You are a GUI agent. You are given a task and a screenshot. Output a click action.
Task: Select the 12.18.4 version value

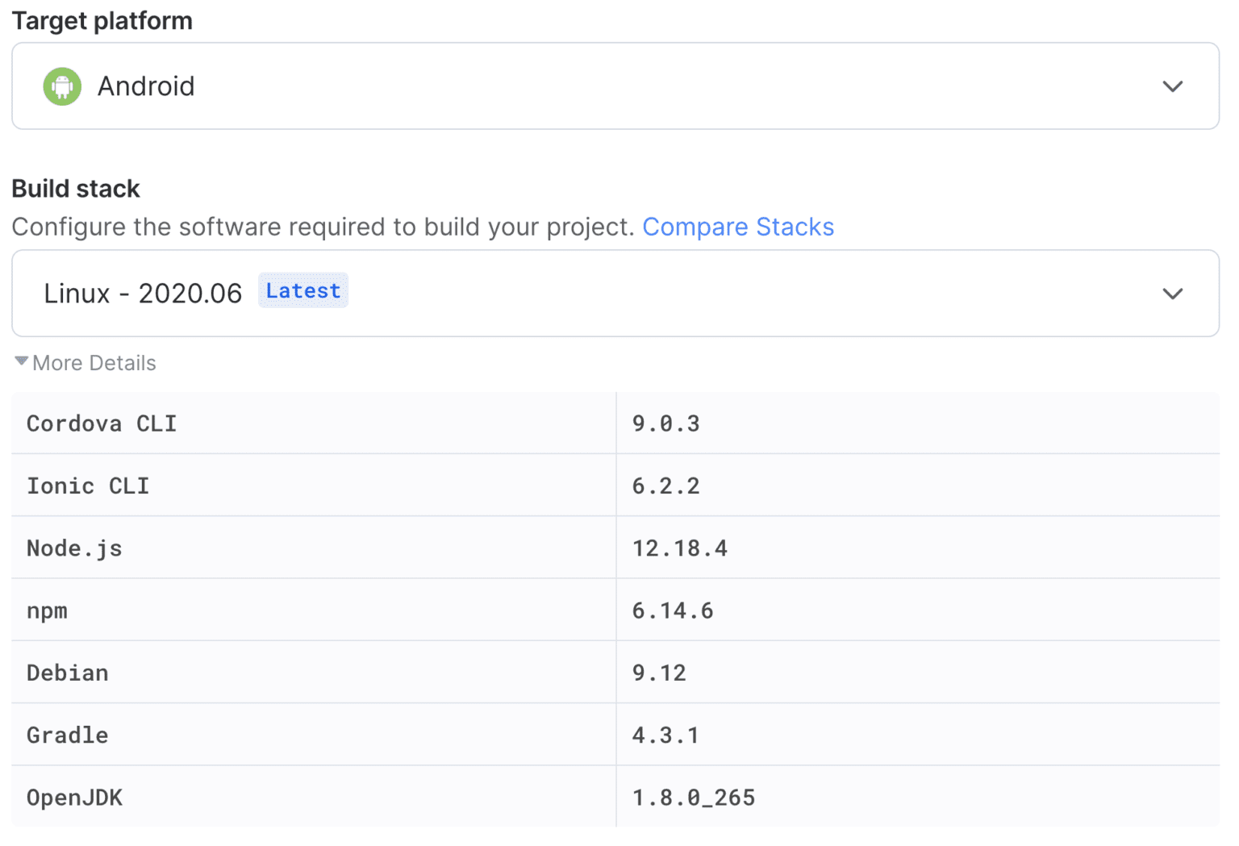[x=680, y=548]
